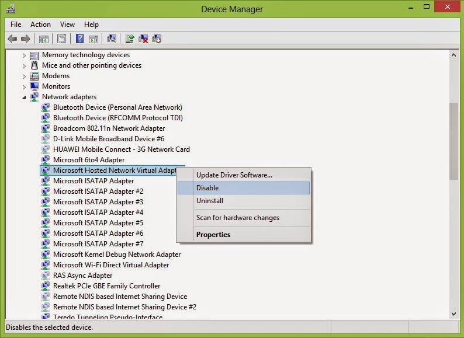464x338 pixels.
Task: Choose Update Driver Software in context menu
Action: tap(244, 175)
